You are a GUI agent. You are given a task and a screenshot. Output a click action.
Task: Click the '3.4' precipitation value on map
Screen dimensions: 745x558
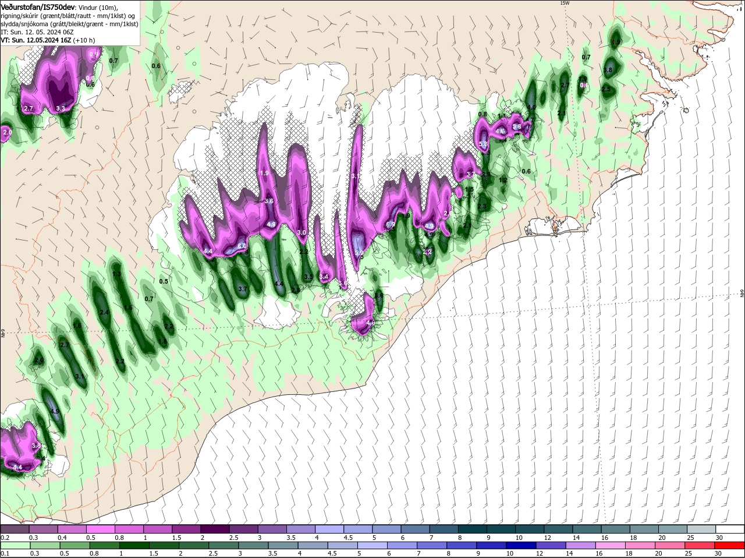(x=324, y=277)
